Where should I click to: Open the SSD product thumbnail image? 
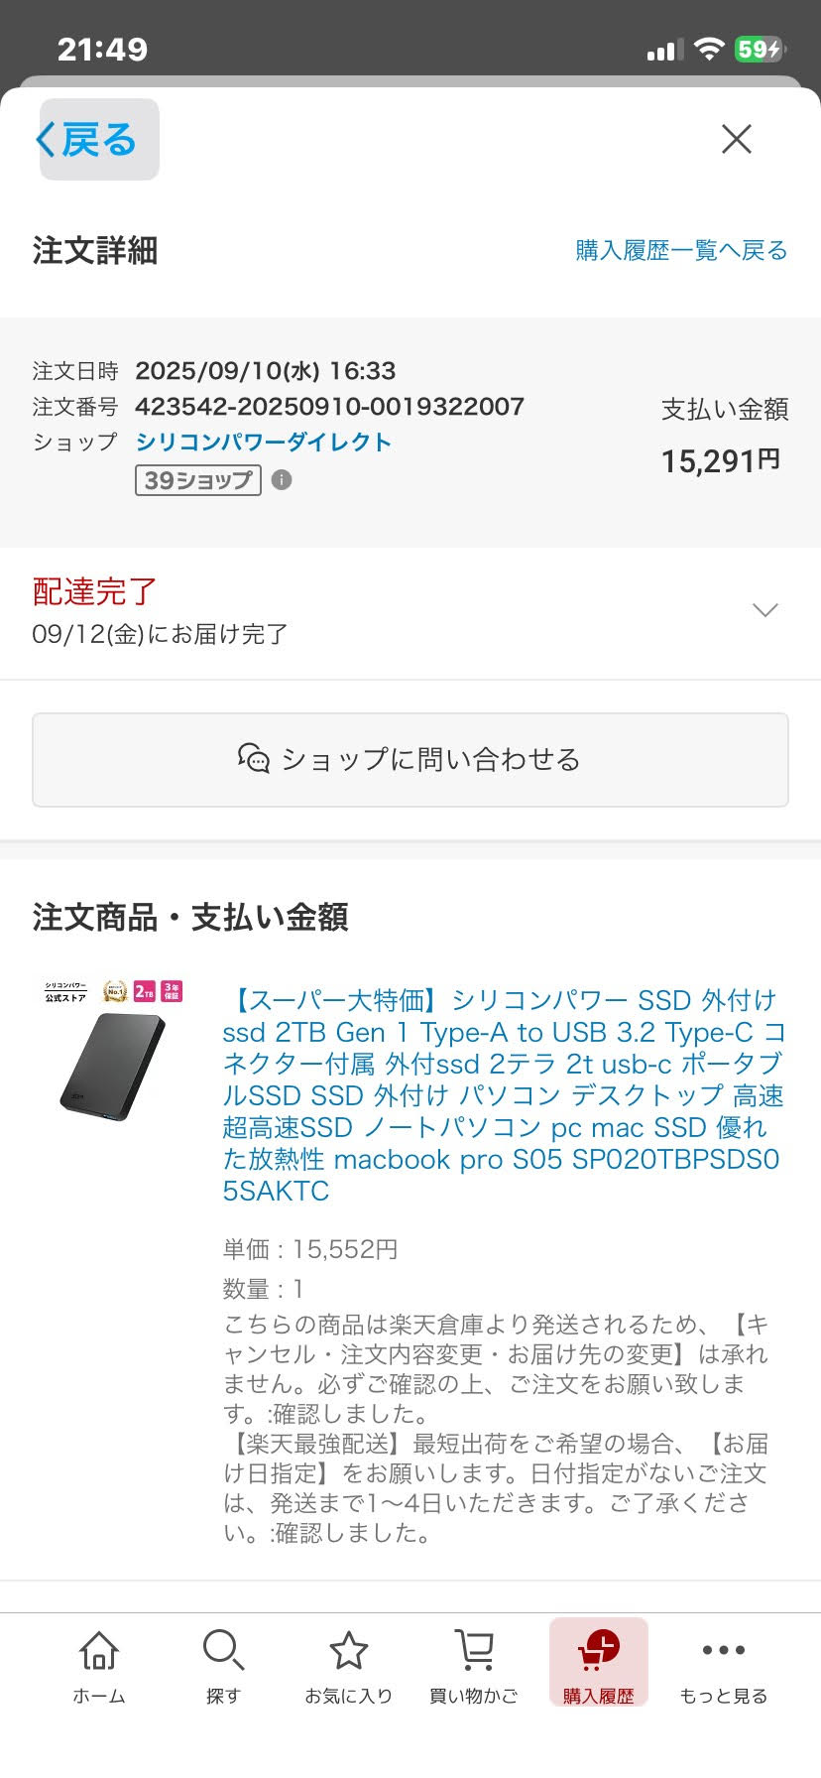pos(113,1054)
